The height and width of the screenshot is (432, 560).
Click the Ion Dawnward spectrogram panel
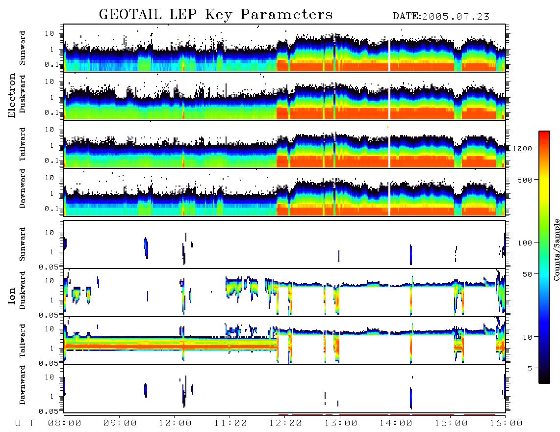pyautogui.click(x=284, y=389)
